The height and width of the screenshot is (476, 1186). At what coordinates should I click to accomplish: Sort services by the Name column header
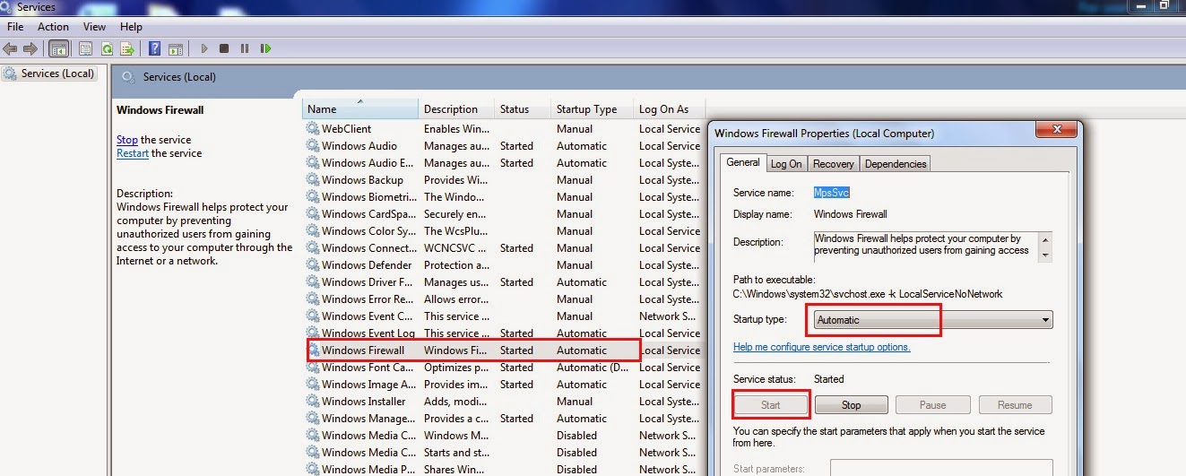(360, 109)
